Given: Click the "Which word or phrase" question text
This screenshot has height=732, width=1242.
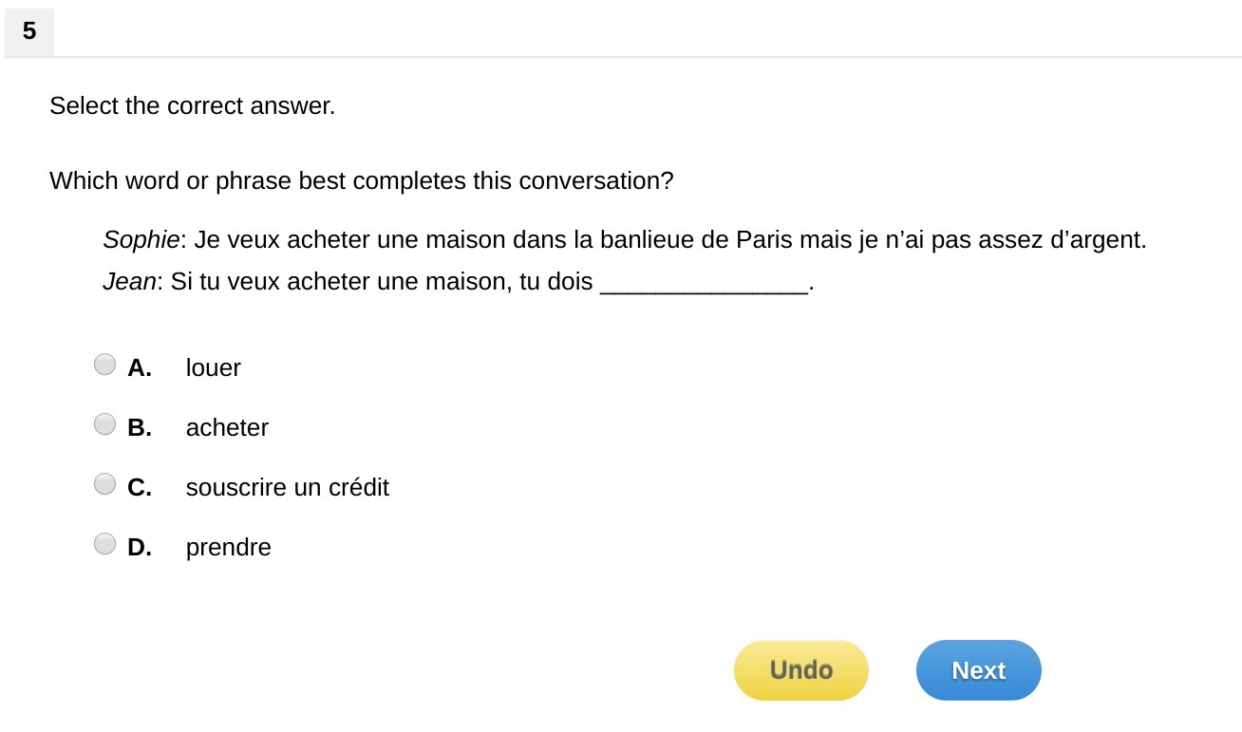Looking at the screenshot, I should (361, 181).
